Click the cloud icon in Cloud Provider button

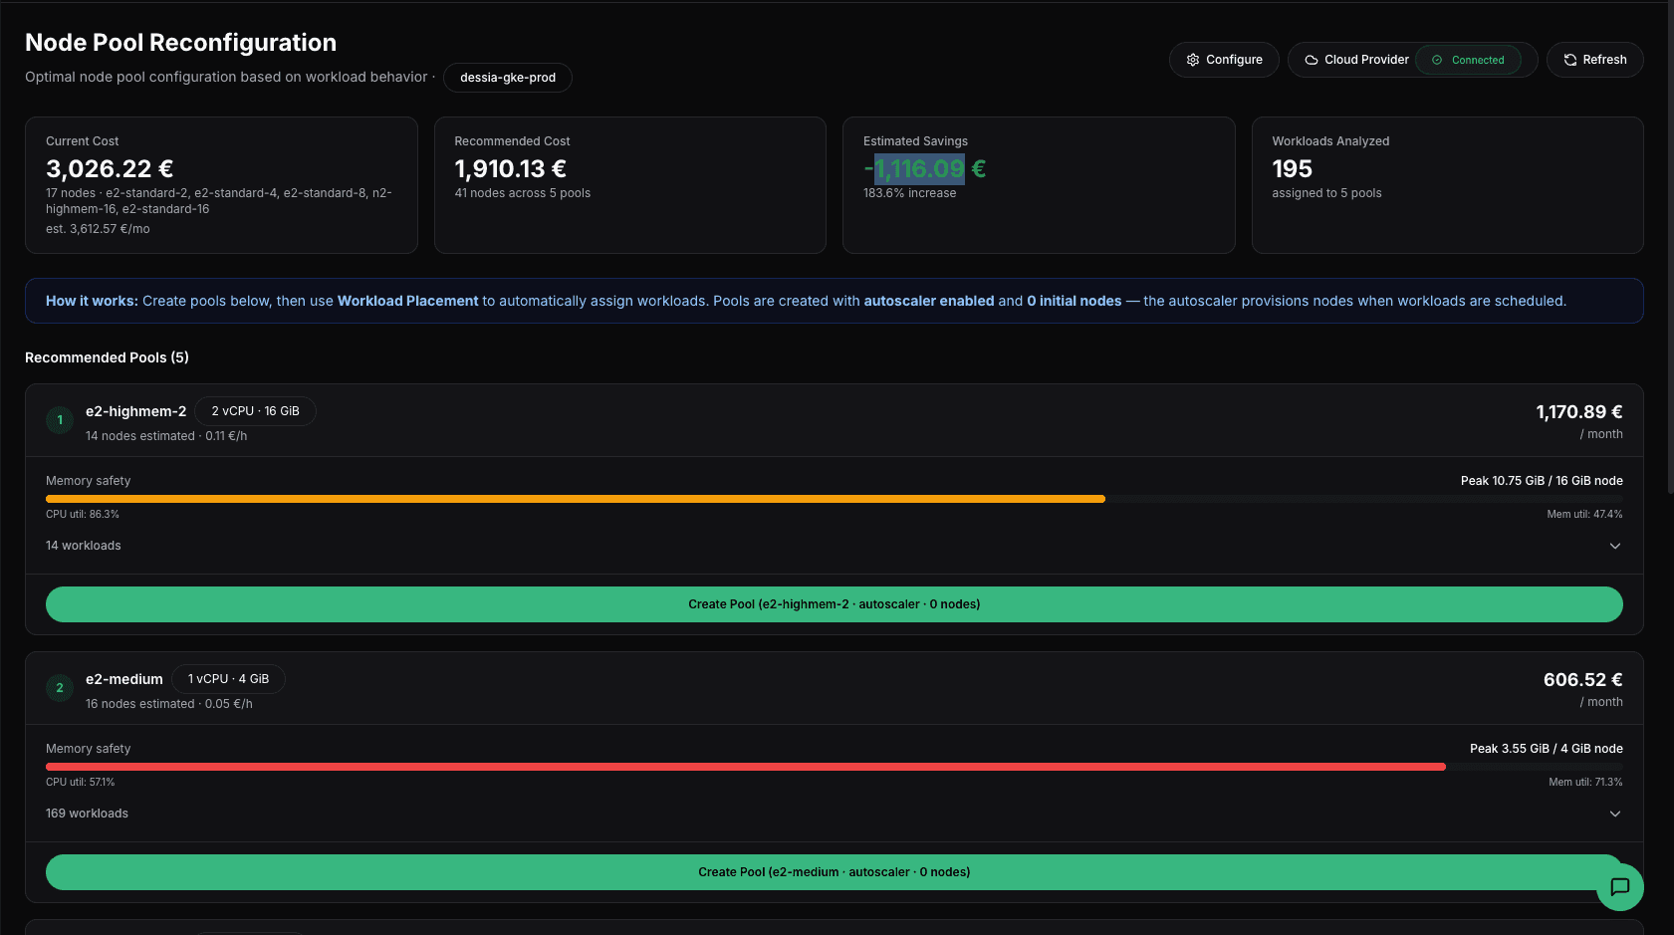[x=1313, y=60]
